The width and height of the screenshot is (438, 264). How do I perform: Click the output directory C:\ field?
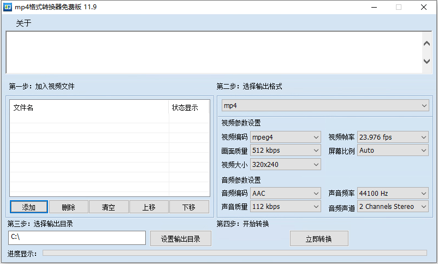click(x=77, y=237)
